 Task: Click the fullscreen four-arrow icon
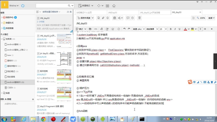[99, 6]
